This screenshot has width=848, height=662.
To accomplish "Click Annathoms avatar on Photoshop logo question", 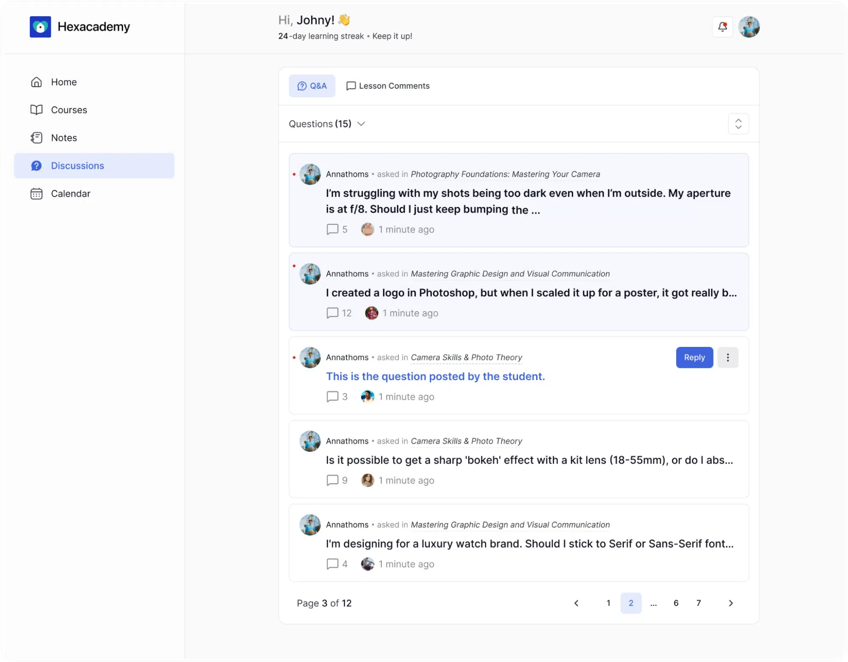I will [x=310, y=274].
